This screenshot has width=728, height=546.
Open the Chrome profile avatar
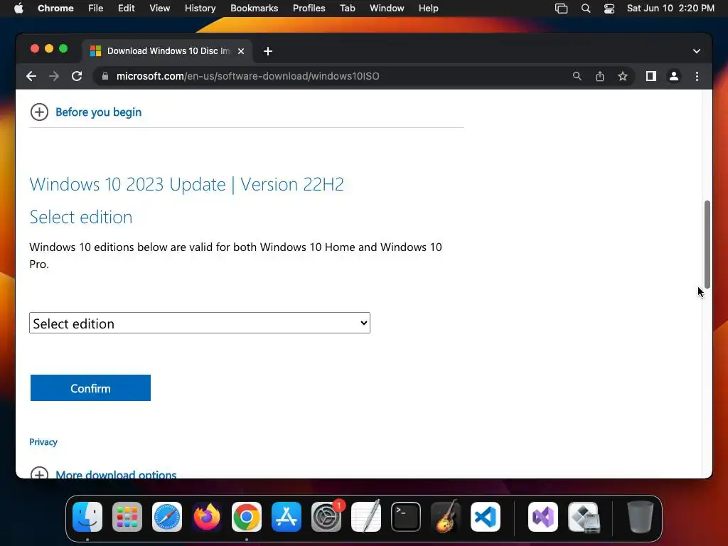(x=674, y=76)
